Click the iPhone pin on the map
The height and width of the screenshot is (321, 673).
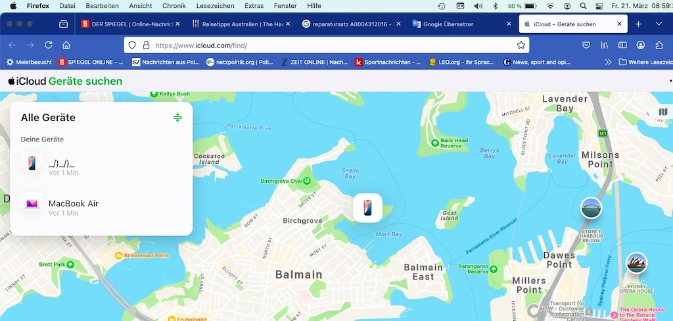(367, 208)
